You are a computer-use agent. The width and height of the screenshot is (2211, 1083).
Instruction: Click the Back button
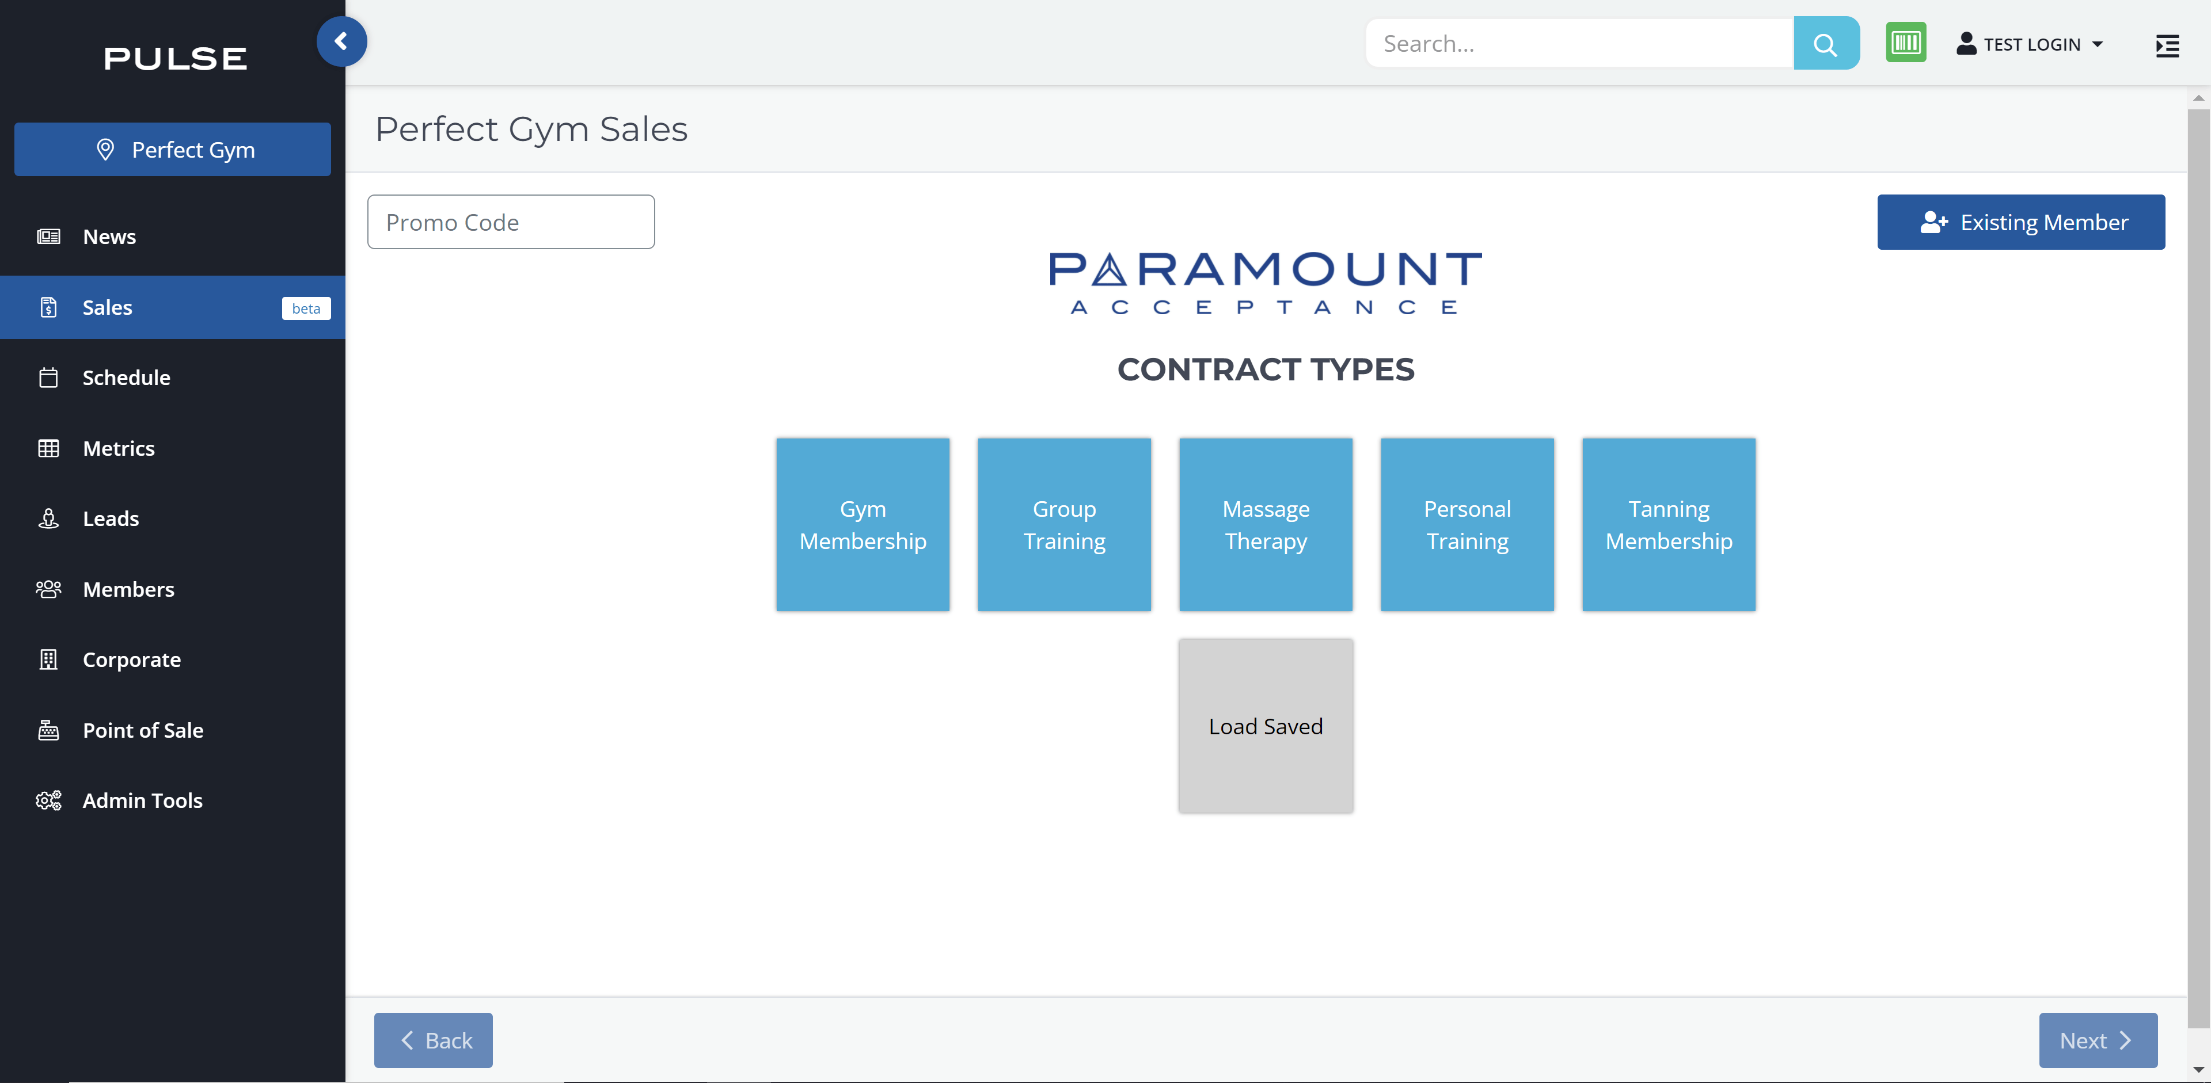(x=434, y=1040)
